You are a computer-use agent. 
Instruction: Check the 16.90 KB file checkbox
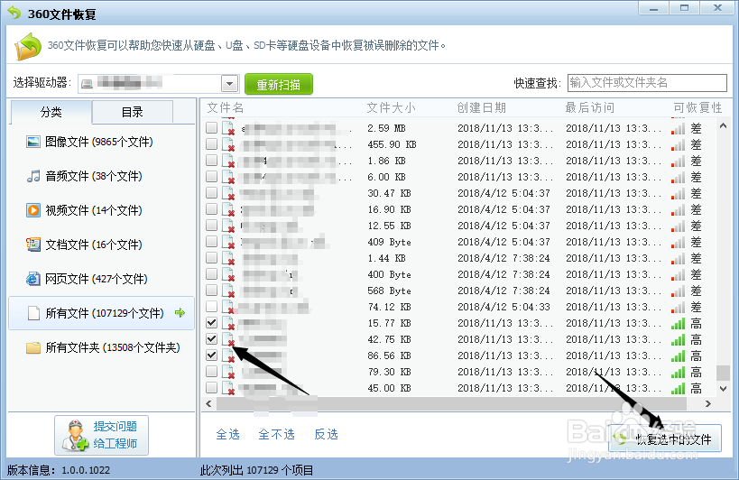pos(212,208)
